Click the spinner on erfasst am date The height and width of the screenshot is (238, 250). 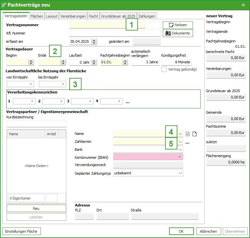coord(94,42)
